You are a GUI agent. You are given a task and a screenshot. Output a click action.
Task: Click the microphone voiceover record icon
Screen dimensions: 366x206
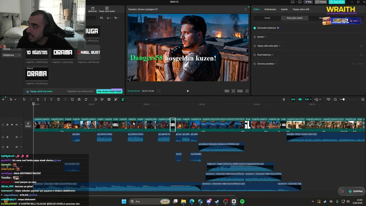pyautogui.click(x=284, y=99)
